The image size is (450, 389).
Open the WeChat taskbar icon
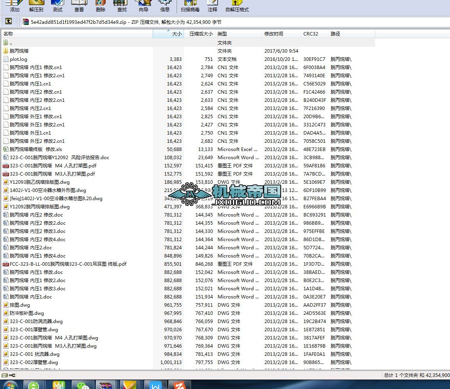coord(83,385)
